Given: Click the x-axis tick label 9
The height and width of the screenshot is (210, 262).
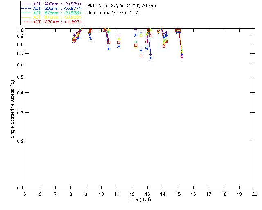Looking at the screenshot, I should pyautogui.click(x=86, y=194).
